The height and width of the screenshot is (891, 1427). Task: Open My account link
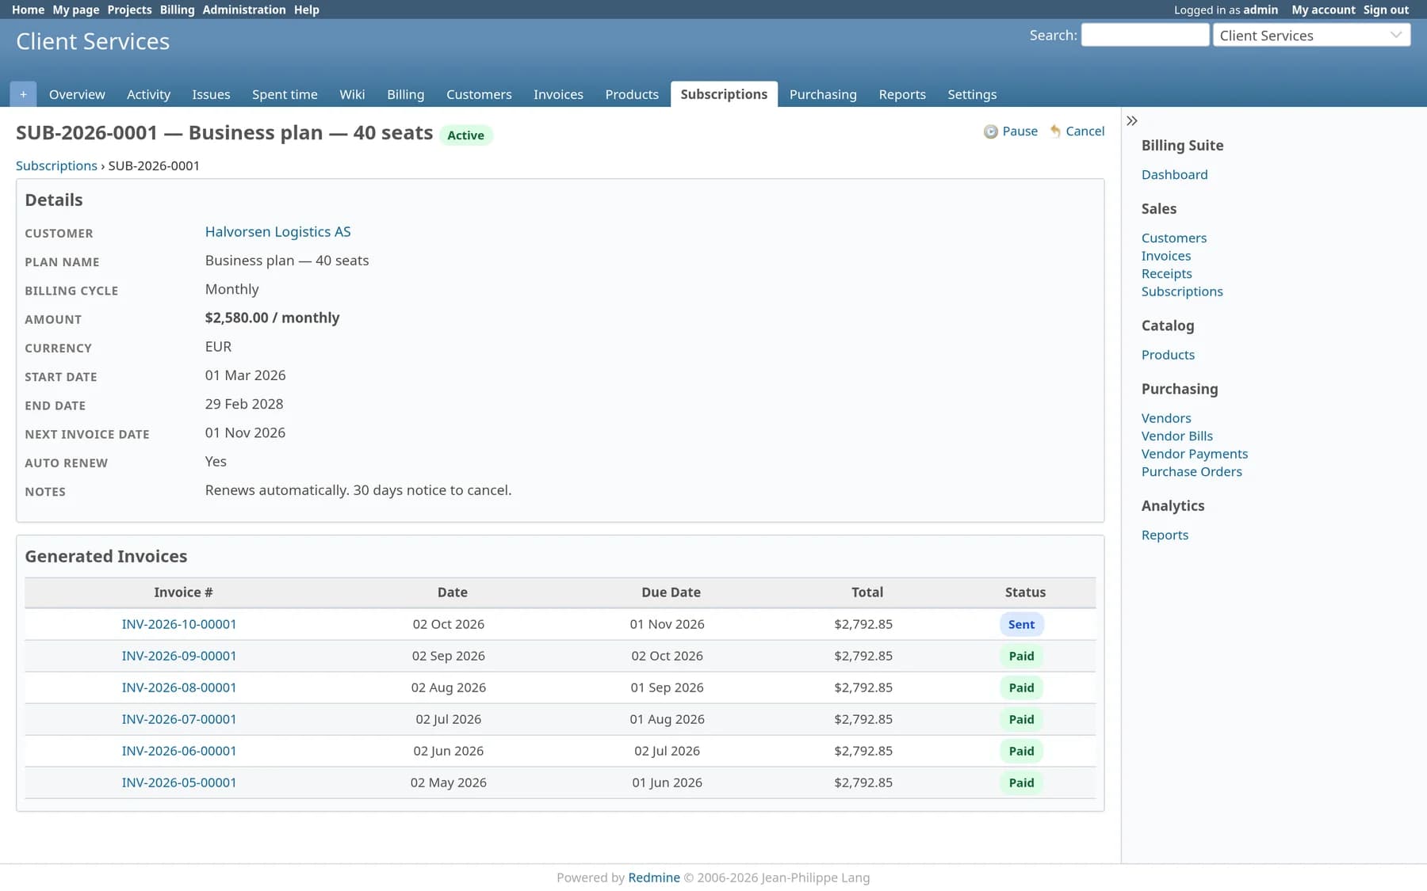click(1323, 10)
